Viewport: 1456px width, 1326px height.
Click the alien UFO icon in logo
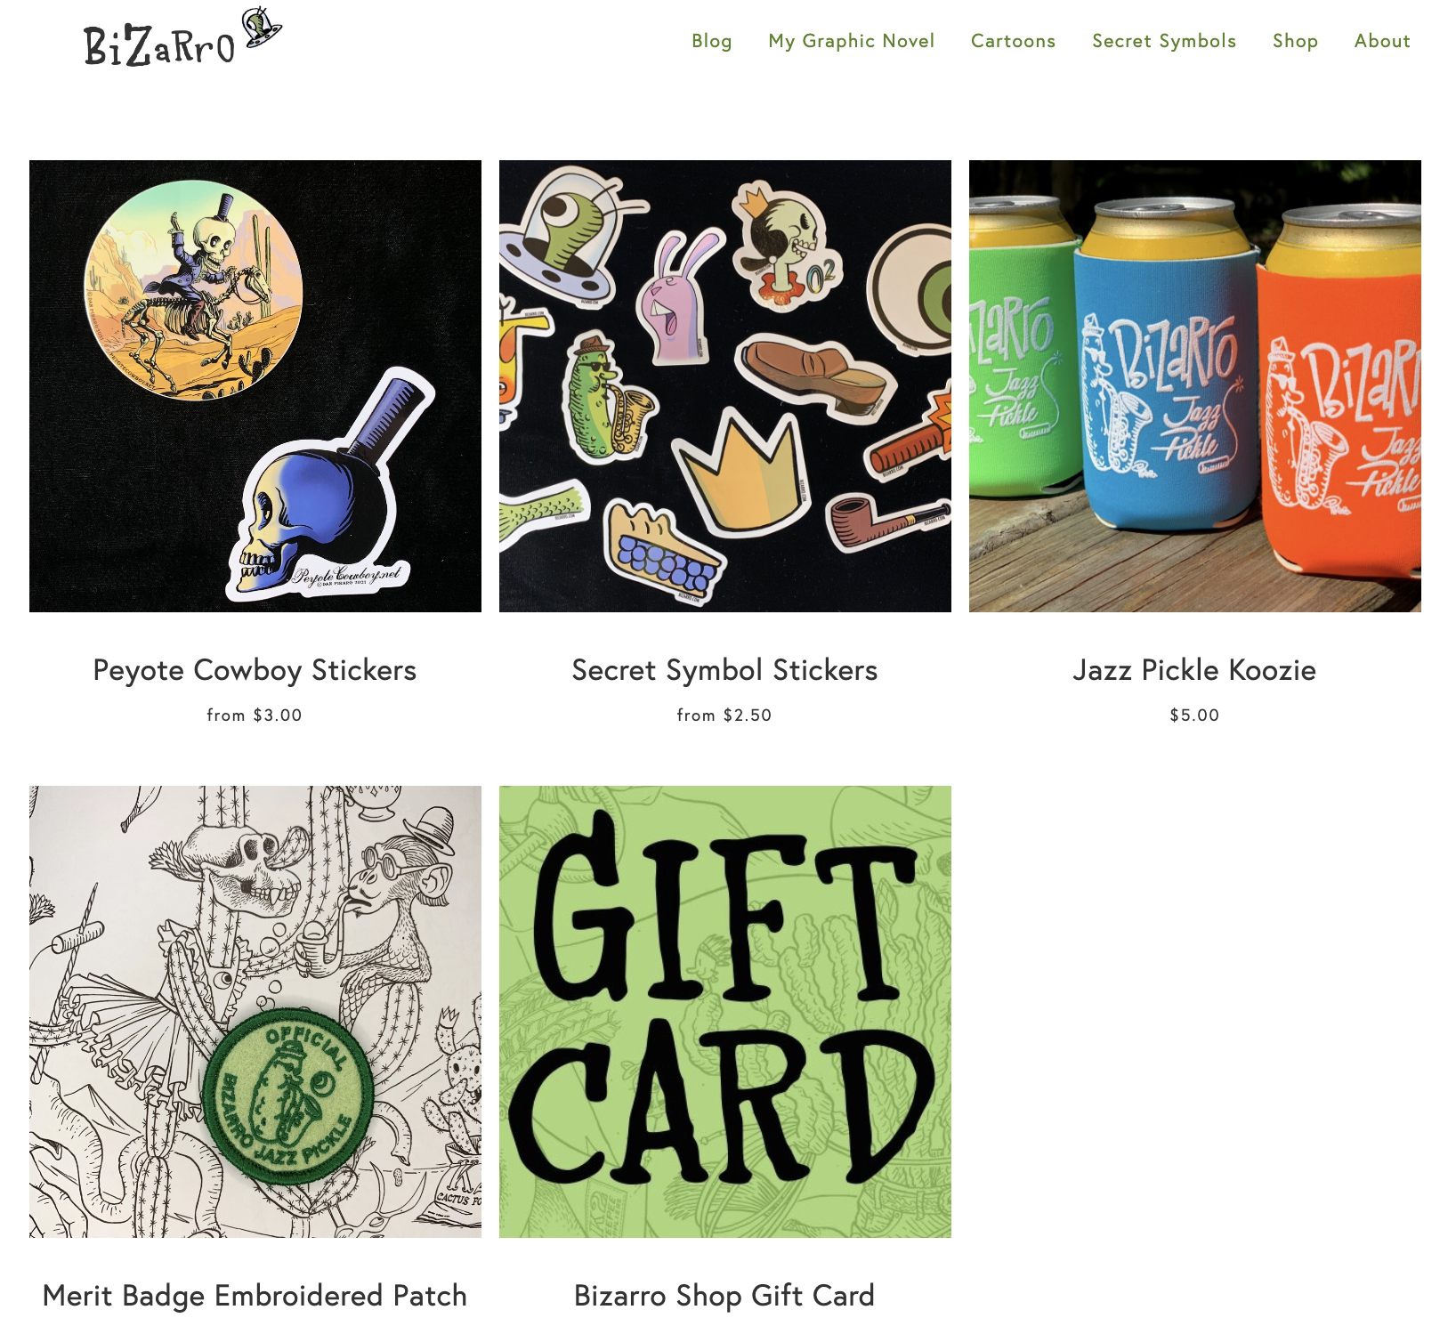point(262,27)
